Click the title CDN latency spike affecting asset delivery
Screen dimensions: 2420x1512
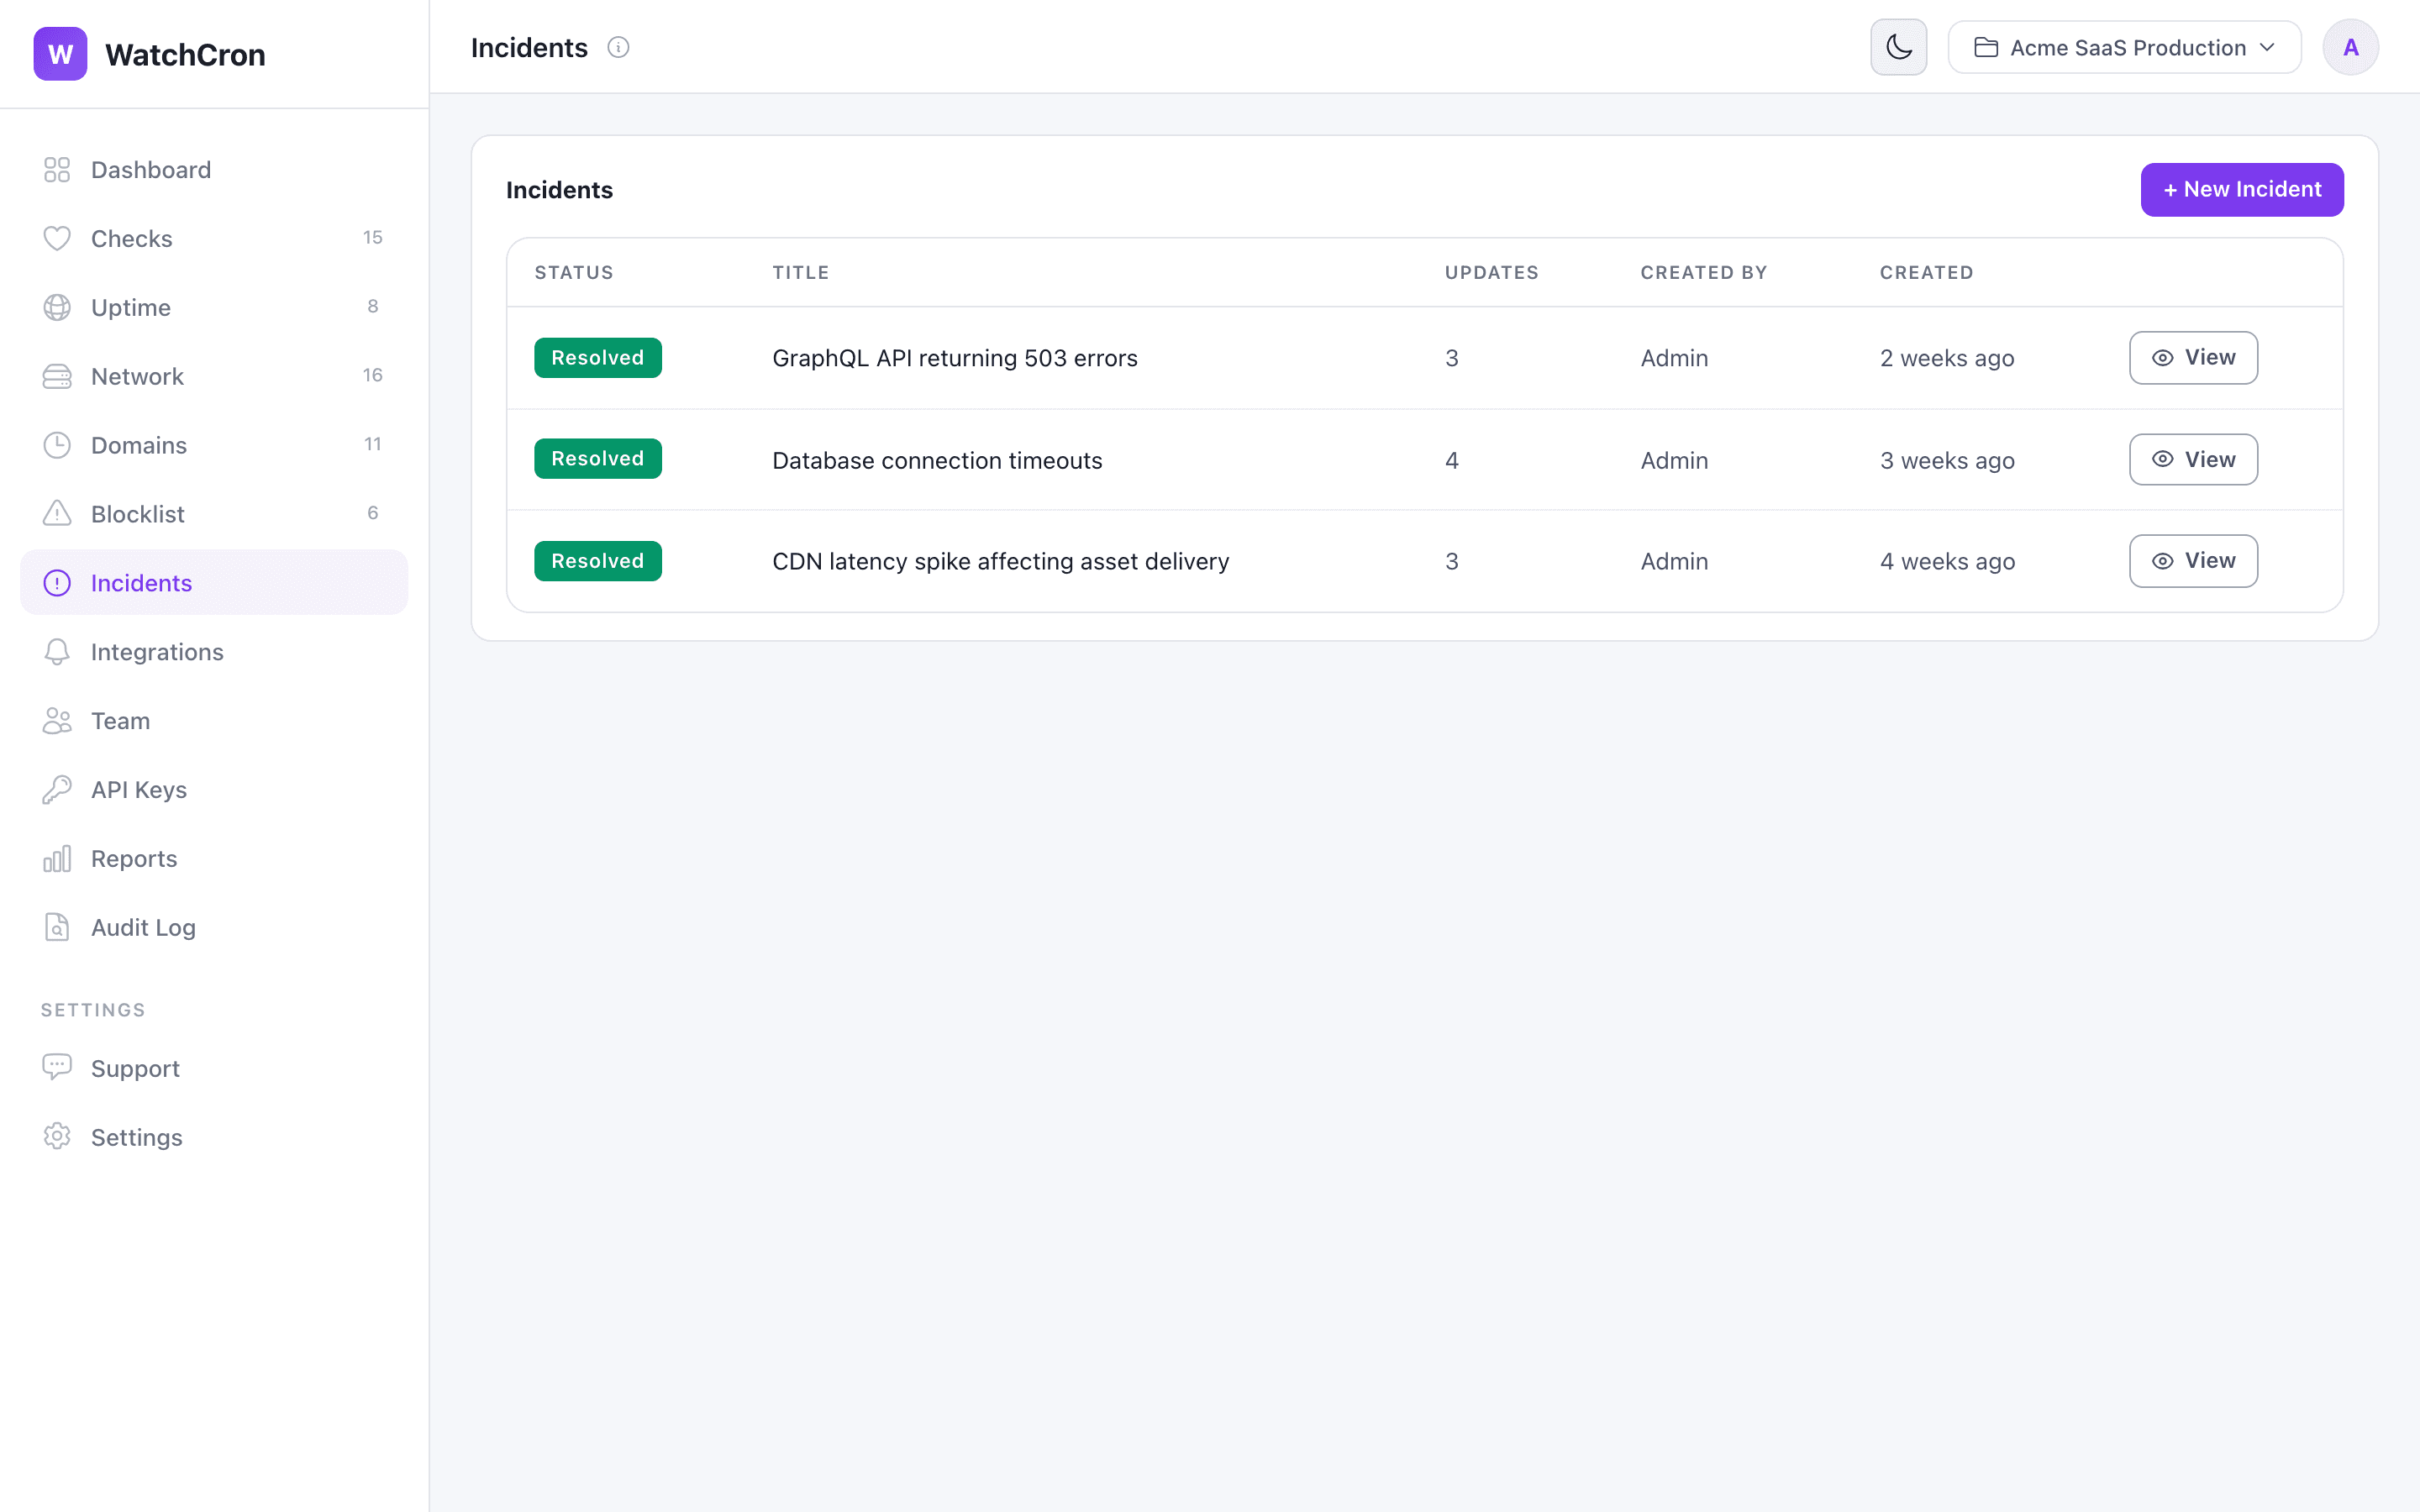[1001, 562]
